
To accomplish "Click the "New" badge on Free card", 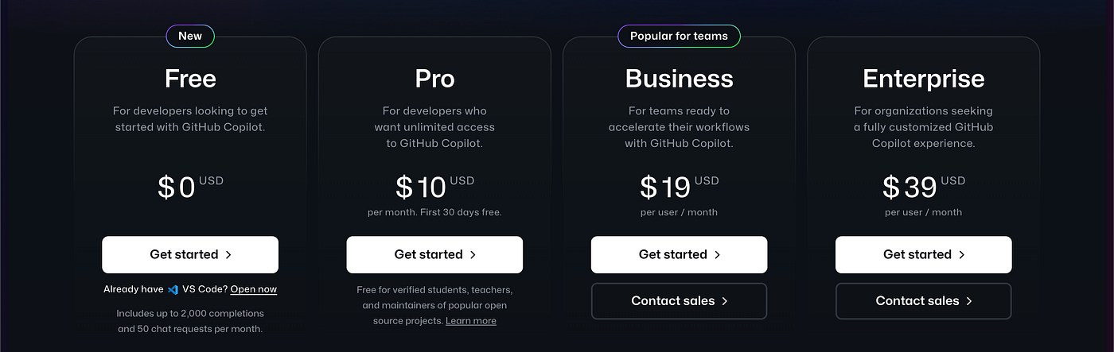I will [190, 36].
